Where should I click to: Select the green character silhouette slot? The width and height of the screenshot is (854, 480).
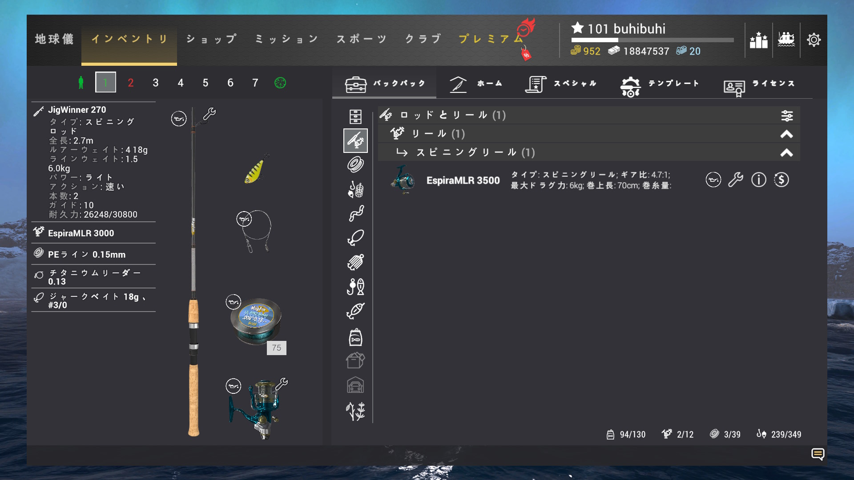pos(81,83)
